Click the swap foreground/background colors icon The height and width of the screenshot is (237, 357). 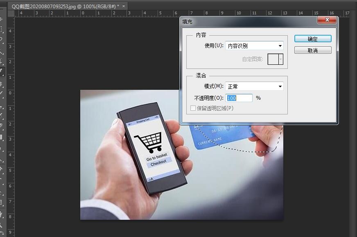coord(2,233)
